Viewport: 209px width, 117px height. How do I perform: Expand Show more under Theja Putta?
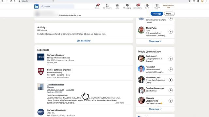pyautogui.click(x=155, y=41)
